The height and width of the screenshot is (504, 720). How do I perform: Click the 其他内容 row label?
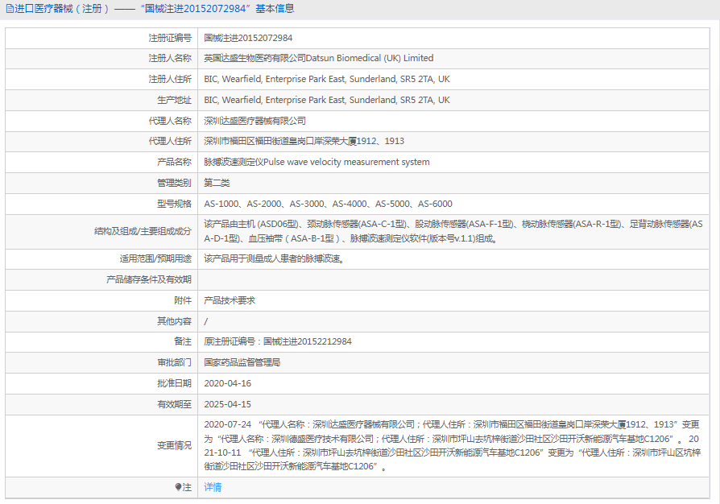(x=175, y=321)
